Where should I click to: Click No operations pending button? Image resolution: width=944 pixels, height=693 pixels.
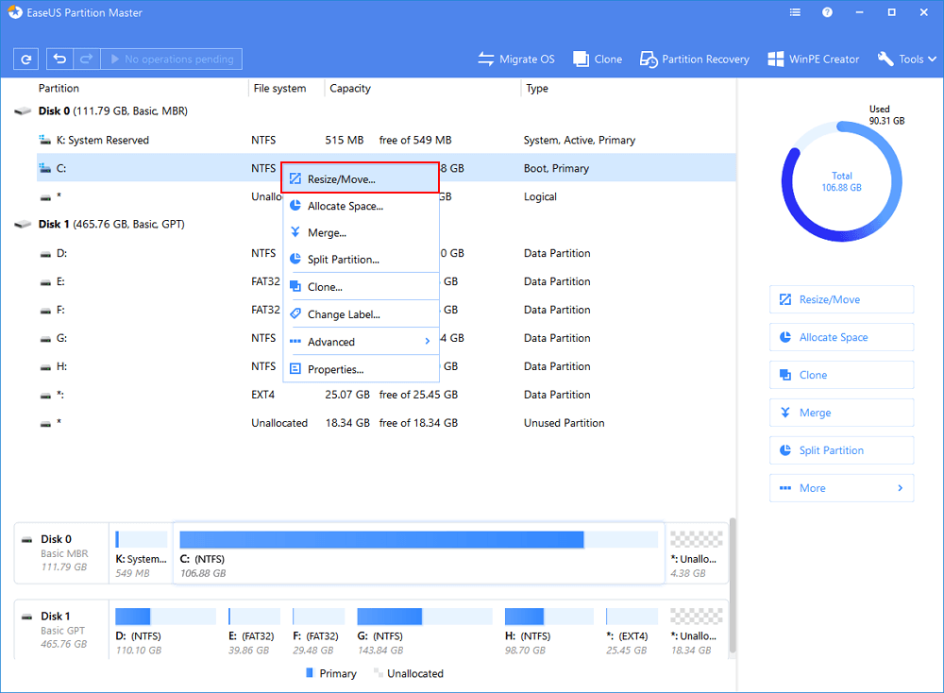click(x=172, y=59)
